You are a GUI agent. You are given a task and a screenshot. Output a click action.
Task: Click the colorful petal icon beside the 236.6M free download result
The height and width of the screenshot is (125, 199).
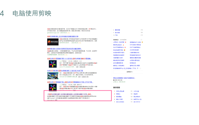[53, 87]
